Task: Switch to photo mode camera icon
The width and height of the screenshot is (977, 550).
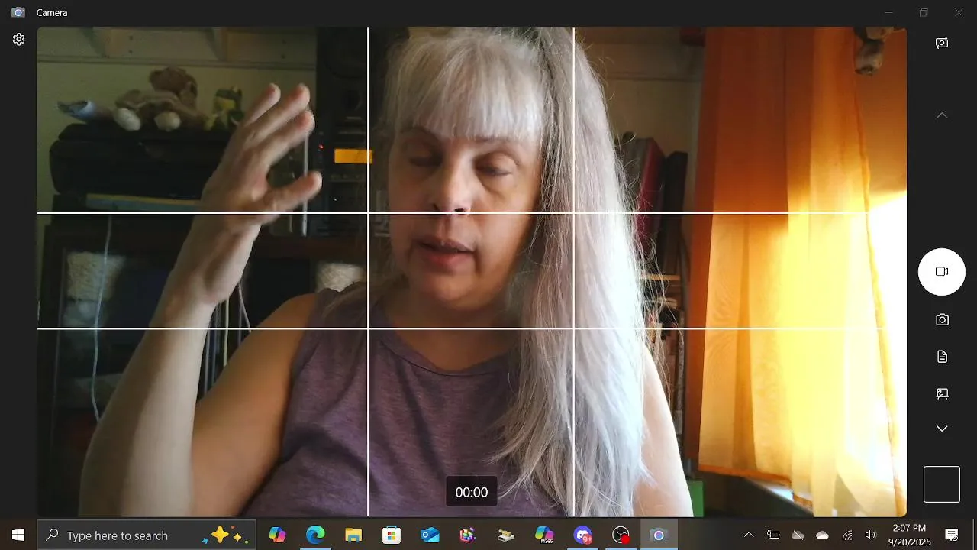Action: (x=942, y=319)
